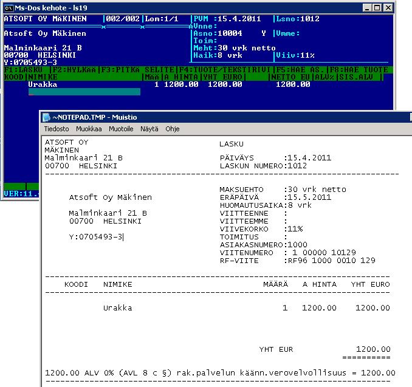This screenshot has height=387, width=412.
Task: Click the Toim: field in DOS window
Action: 205,41
